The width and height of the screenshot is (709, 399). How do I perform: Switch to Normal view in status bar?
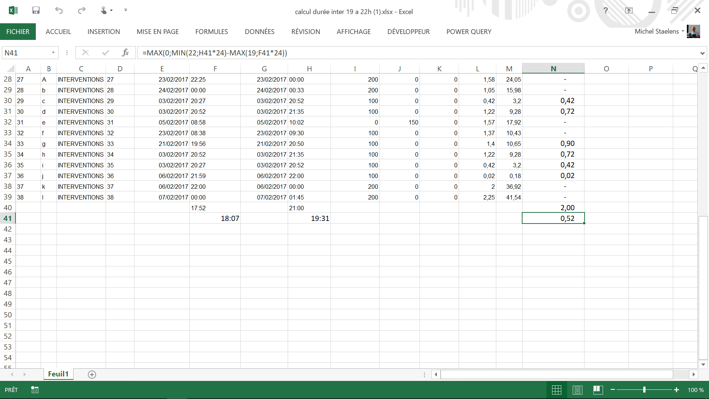pyautogui.click(x=556, y=390)
